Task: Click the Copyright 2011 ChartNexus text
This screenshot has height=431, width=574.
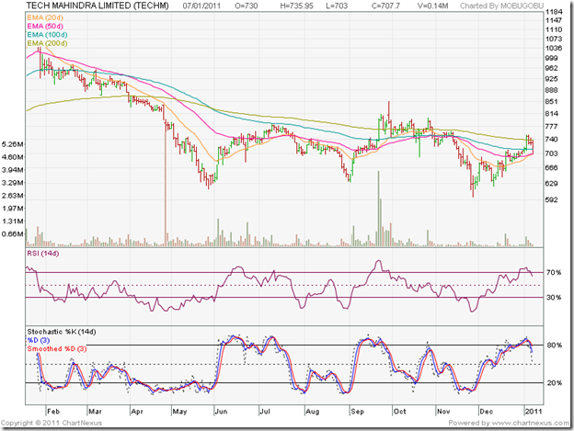Action: [x=52, y=422]
